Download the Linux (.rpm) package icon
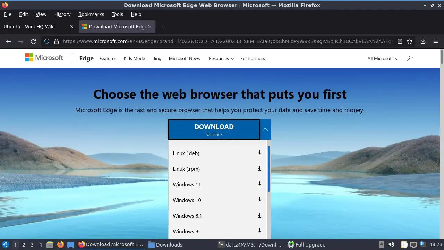The image size is (444, 250). tap(259, 168)
